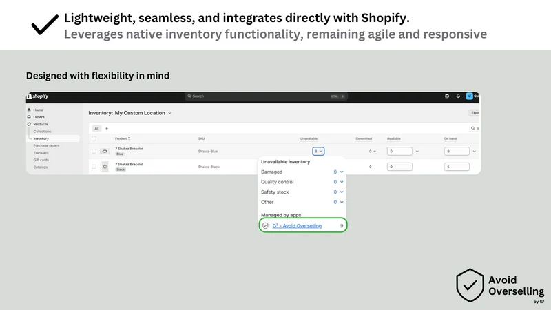Image resolution: width=551 pixels, height=310 pixels.
Task: Click the Shakra-Blue product thumbnail
Action: click(x=105, y=151)
